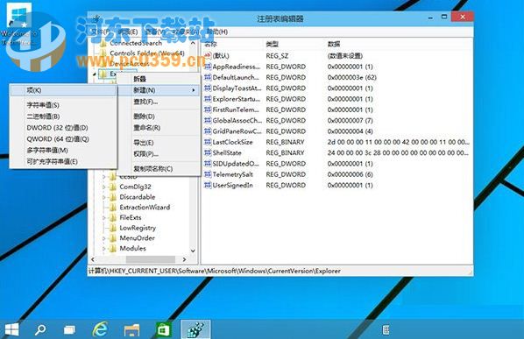Click the TelemetrySalt value icon
This screenshot has height=339, width=524.
(208, 174)
